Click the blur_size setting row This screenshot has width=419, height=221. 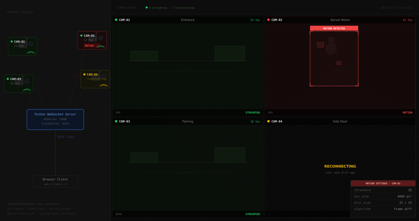point(383,203)
